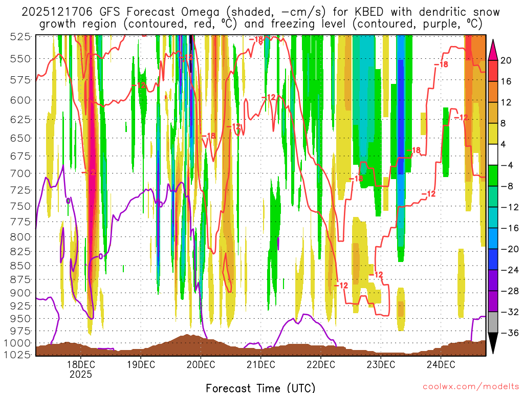Click the colorbar value -16
Screen dimensions: 524x393
(x=510, y=228)
